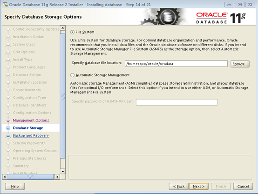Select the Automatic Storage Management radio button
The height and width of the screenshot is (194, 258).
(x=72, y=75)
